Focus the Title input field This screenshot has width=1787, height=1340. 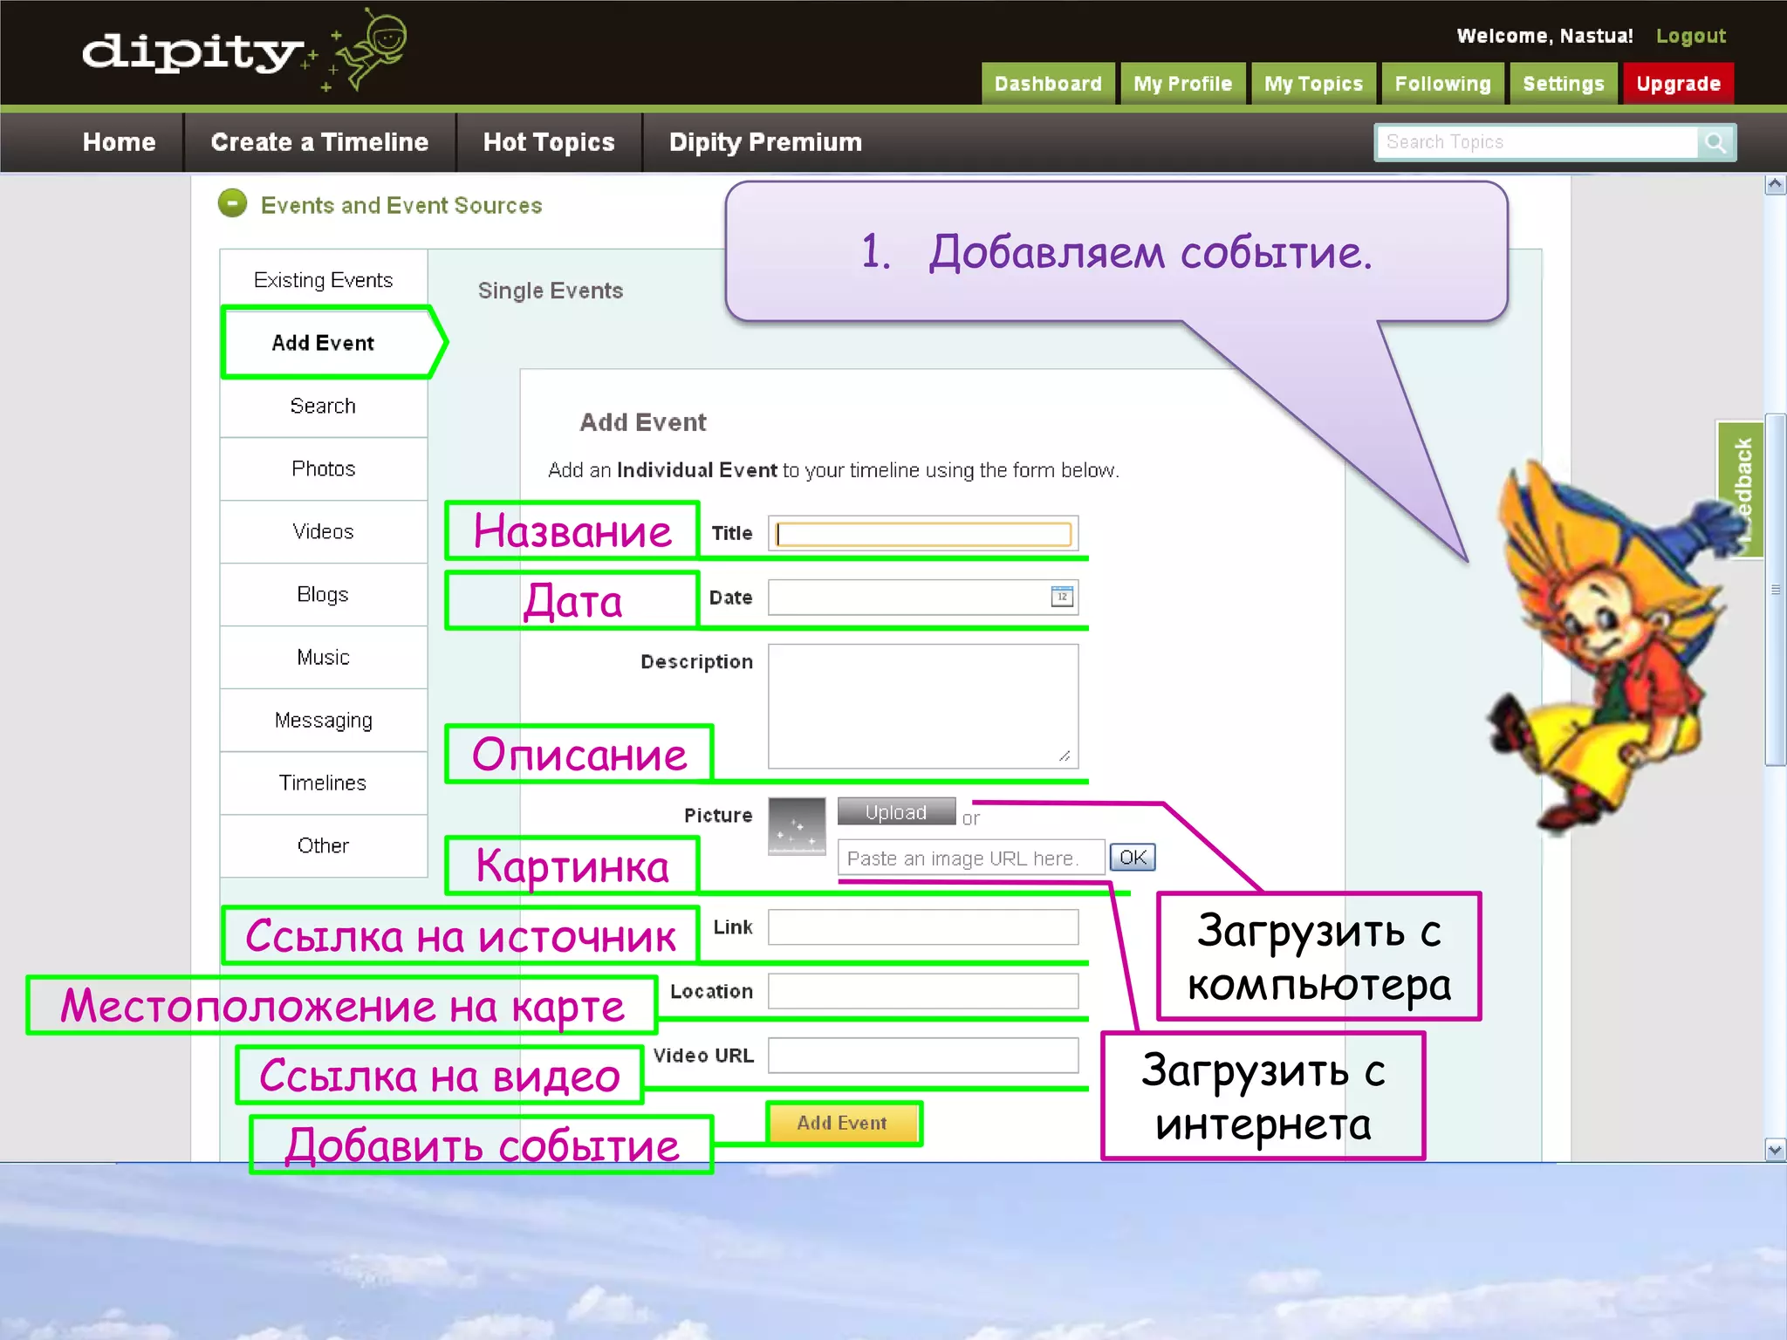pos(923,534)
